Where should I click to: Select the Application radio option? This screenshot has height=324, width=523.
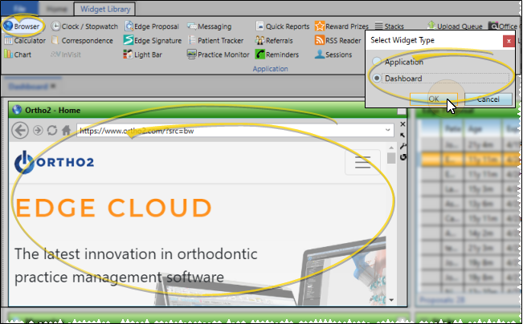tap(378, 62)
